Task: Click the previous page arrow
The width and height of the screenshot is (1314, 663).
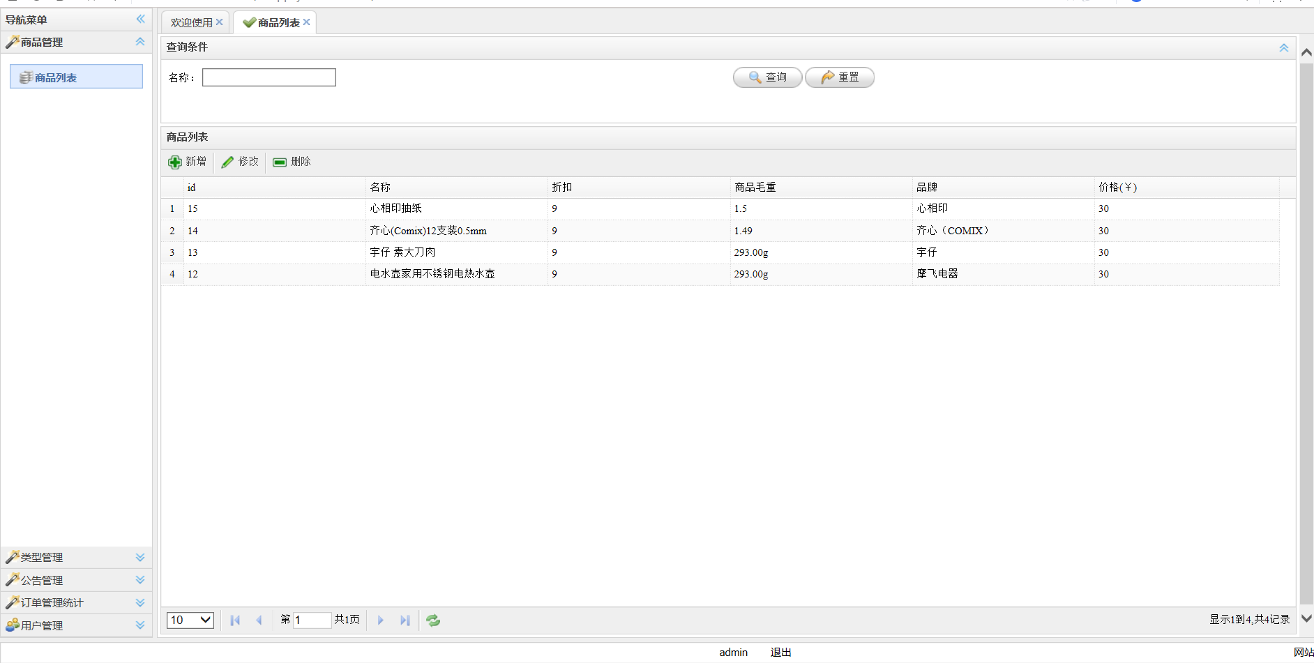Action: (x=259, y=620)
